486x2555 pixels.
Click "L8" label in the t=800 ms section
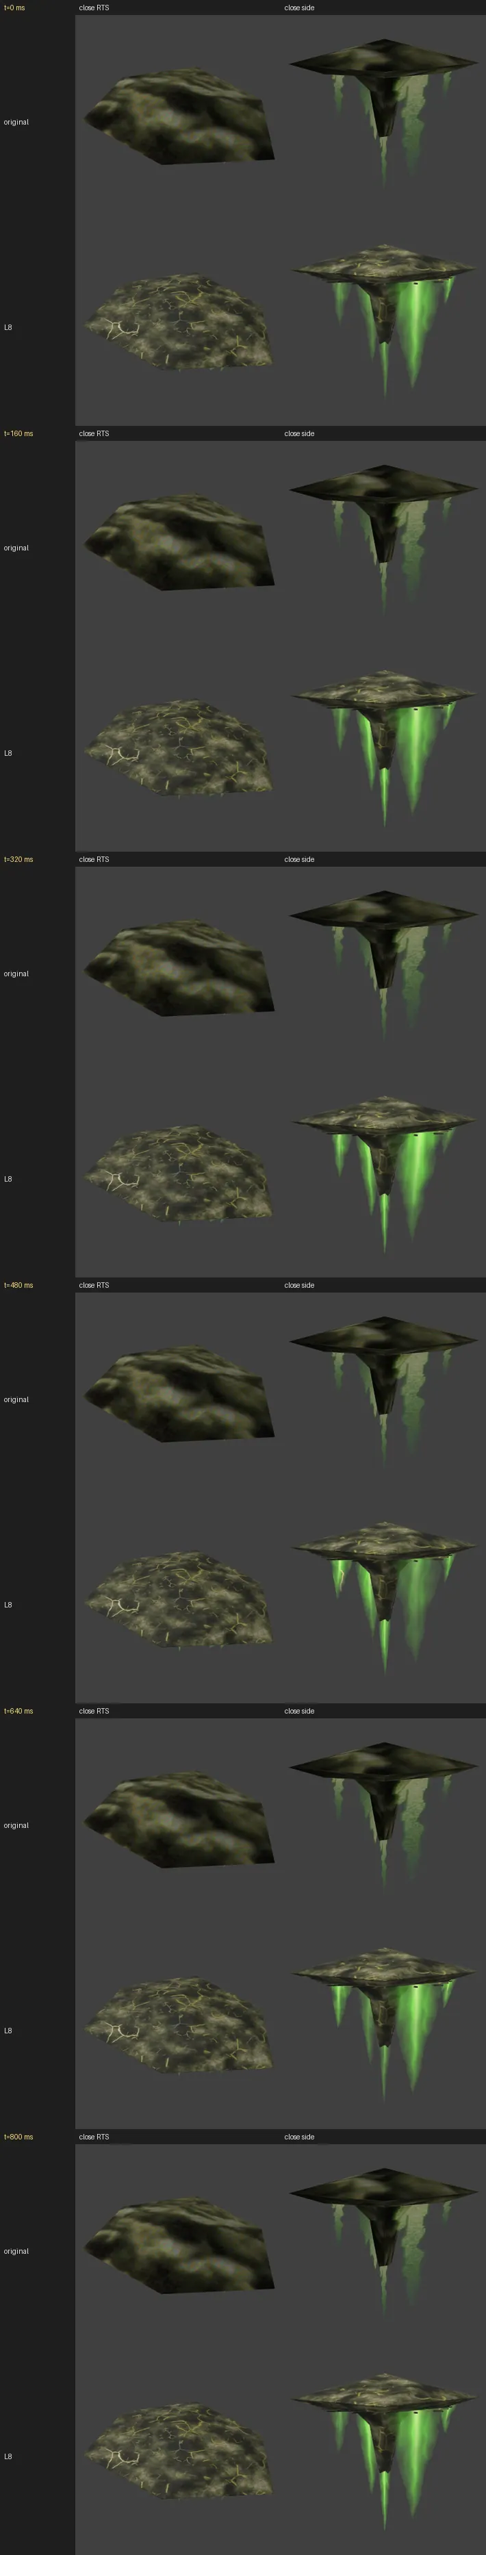[x=8, y=2456]
